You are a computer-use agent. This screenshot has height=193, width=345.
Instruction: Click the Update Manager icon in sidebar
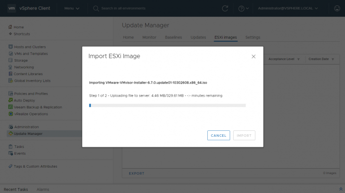coord(10,133)
